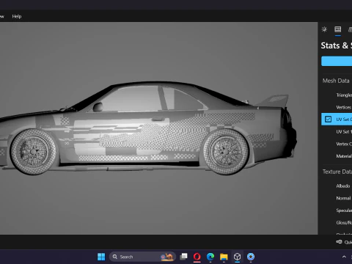Open Task View from the taskbar
Screen dimensions: 352x264
[x=183, y=257]
